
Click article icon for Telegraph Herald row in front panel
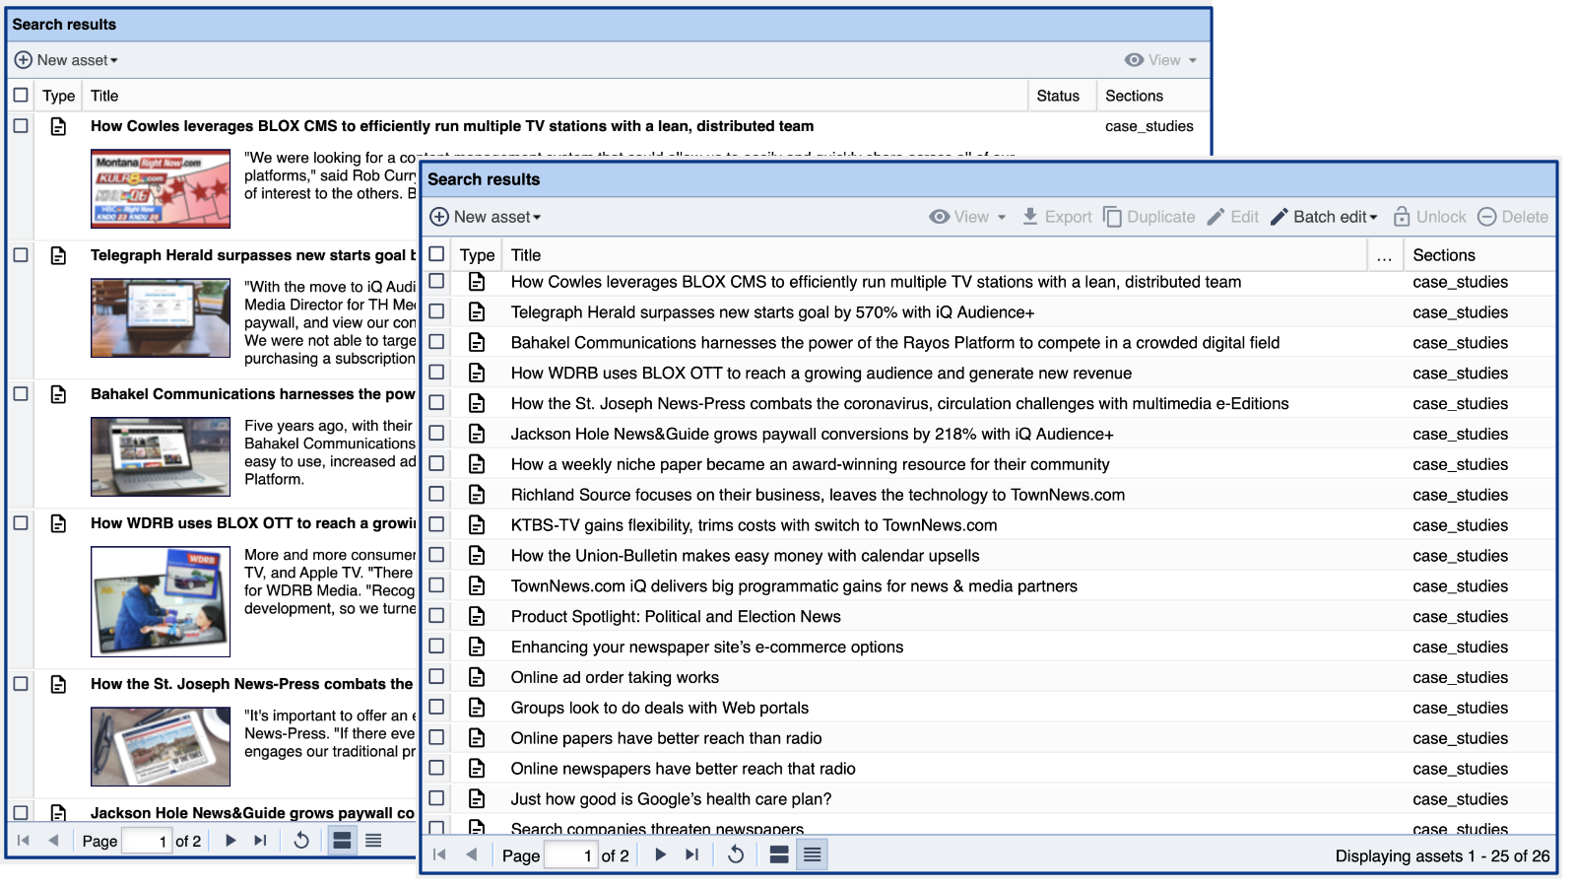(477, 312)
